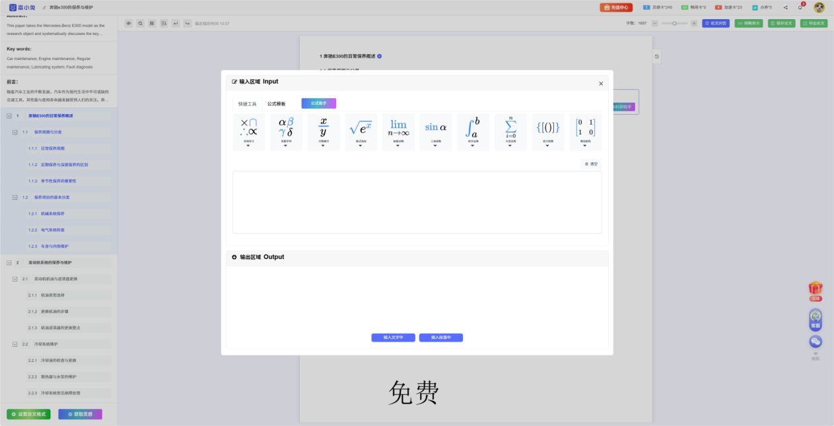Image resolution: width=834 pixels, height=426 pixels.
Task: Open the brackets {[()]} formula group
Action: pyautogui.click(x=548, y=132)
